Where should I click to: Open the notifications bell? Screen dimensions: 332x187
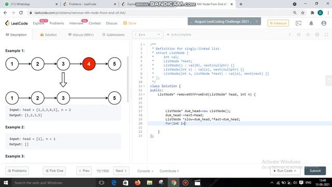[311, 23]
